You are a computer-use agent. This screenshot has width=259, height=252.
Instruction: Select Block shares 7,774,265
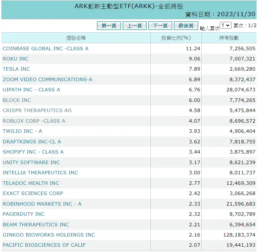tap(242, 100)
